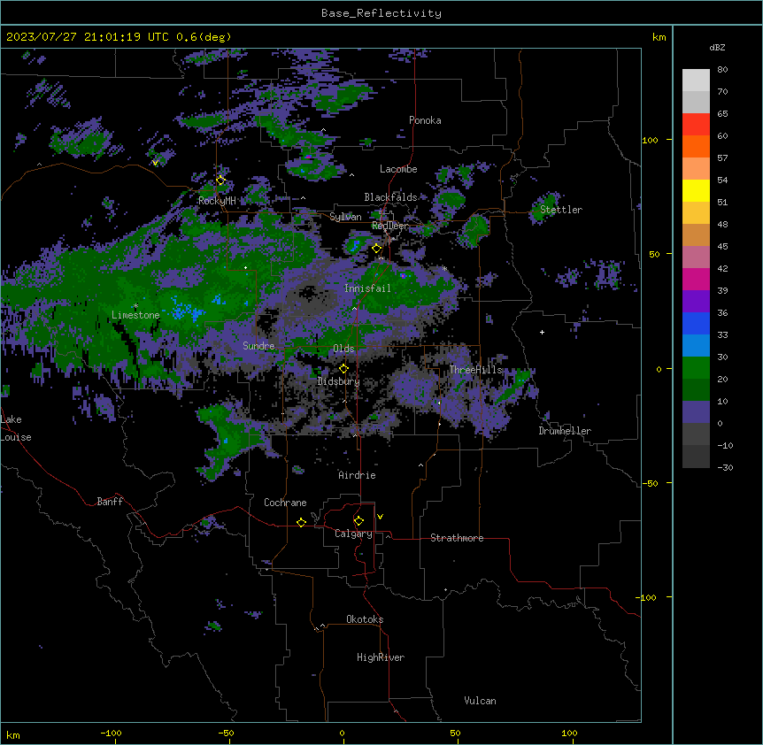Click the Ponoka town label
763x745 pixels.
pos(425,120)
